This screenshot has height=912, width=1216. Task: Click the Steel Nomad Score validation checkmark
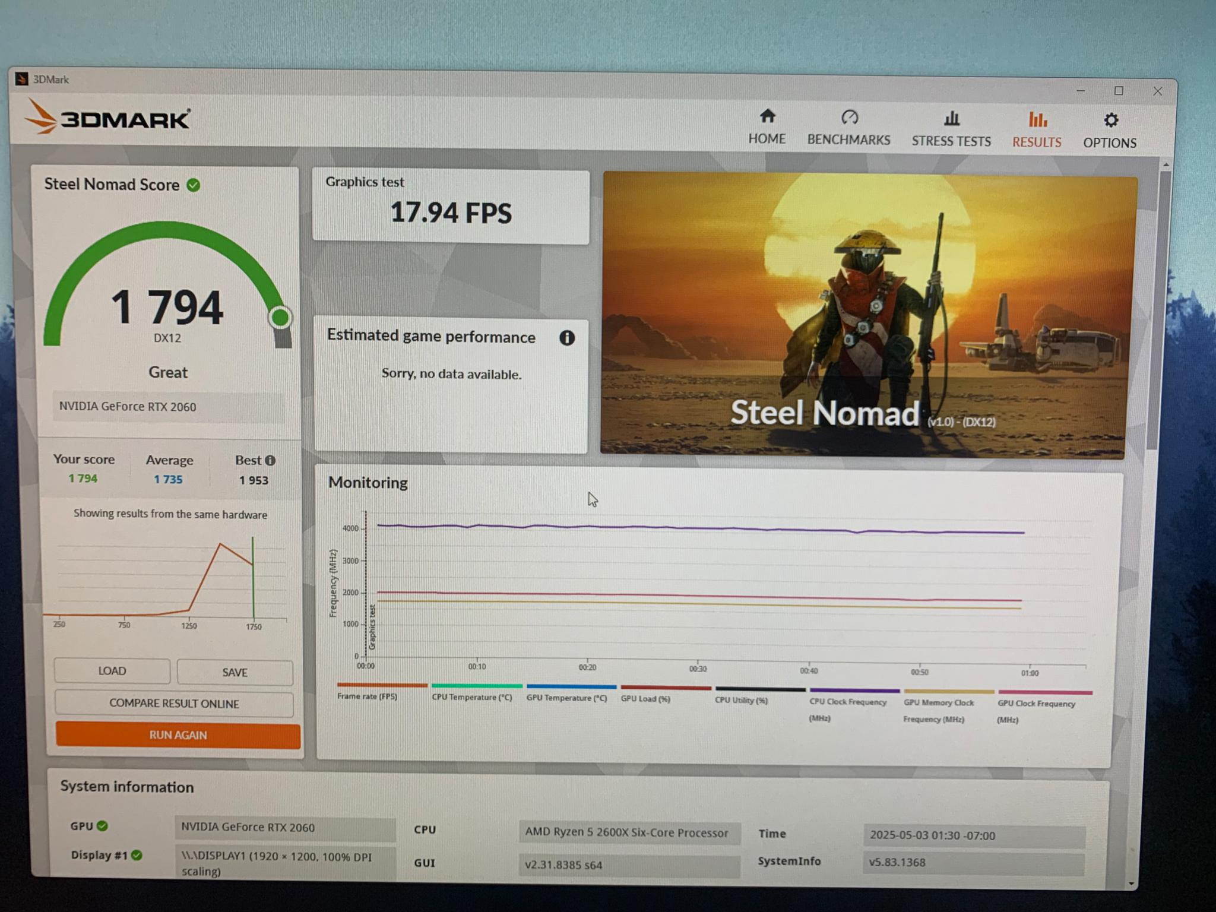click(x=194, y=185)
